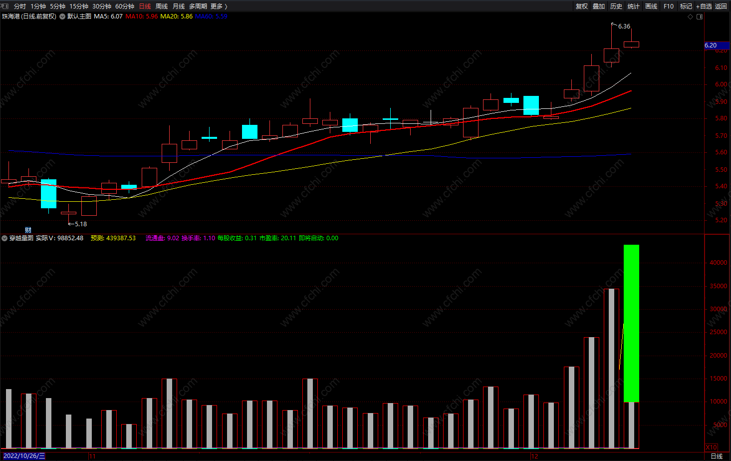Click the MA20: 5.86 indicator label
This screenshot has height=461, width=731.
pos(176,16)
